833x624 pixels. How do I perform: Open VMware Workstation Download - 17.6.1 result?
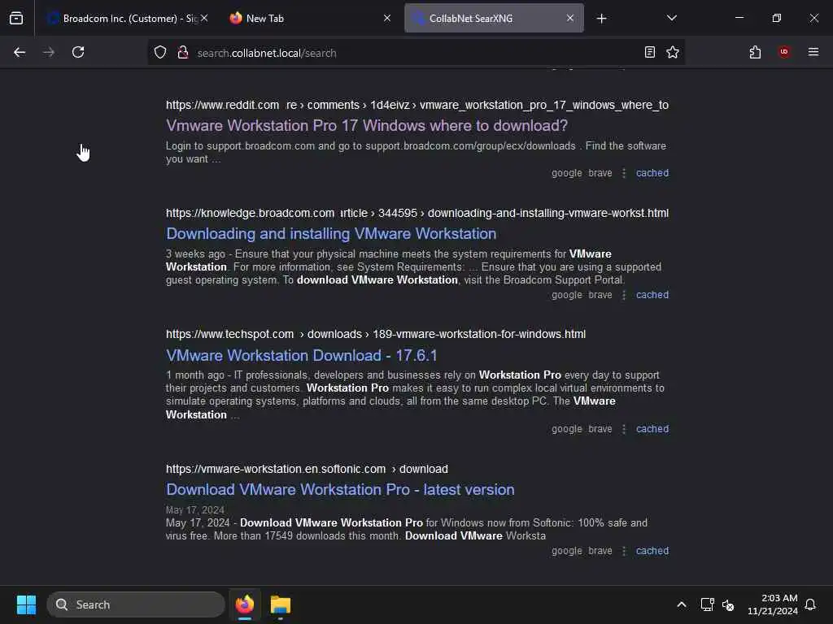pos(301,355)
